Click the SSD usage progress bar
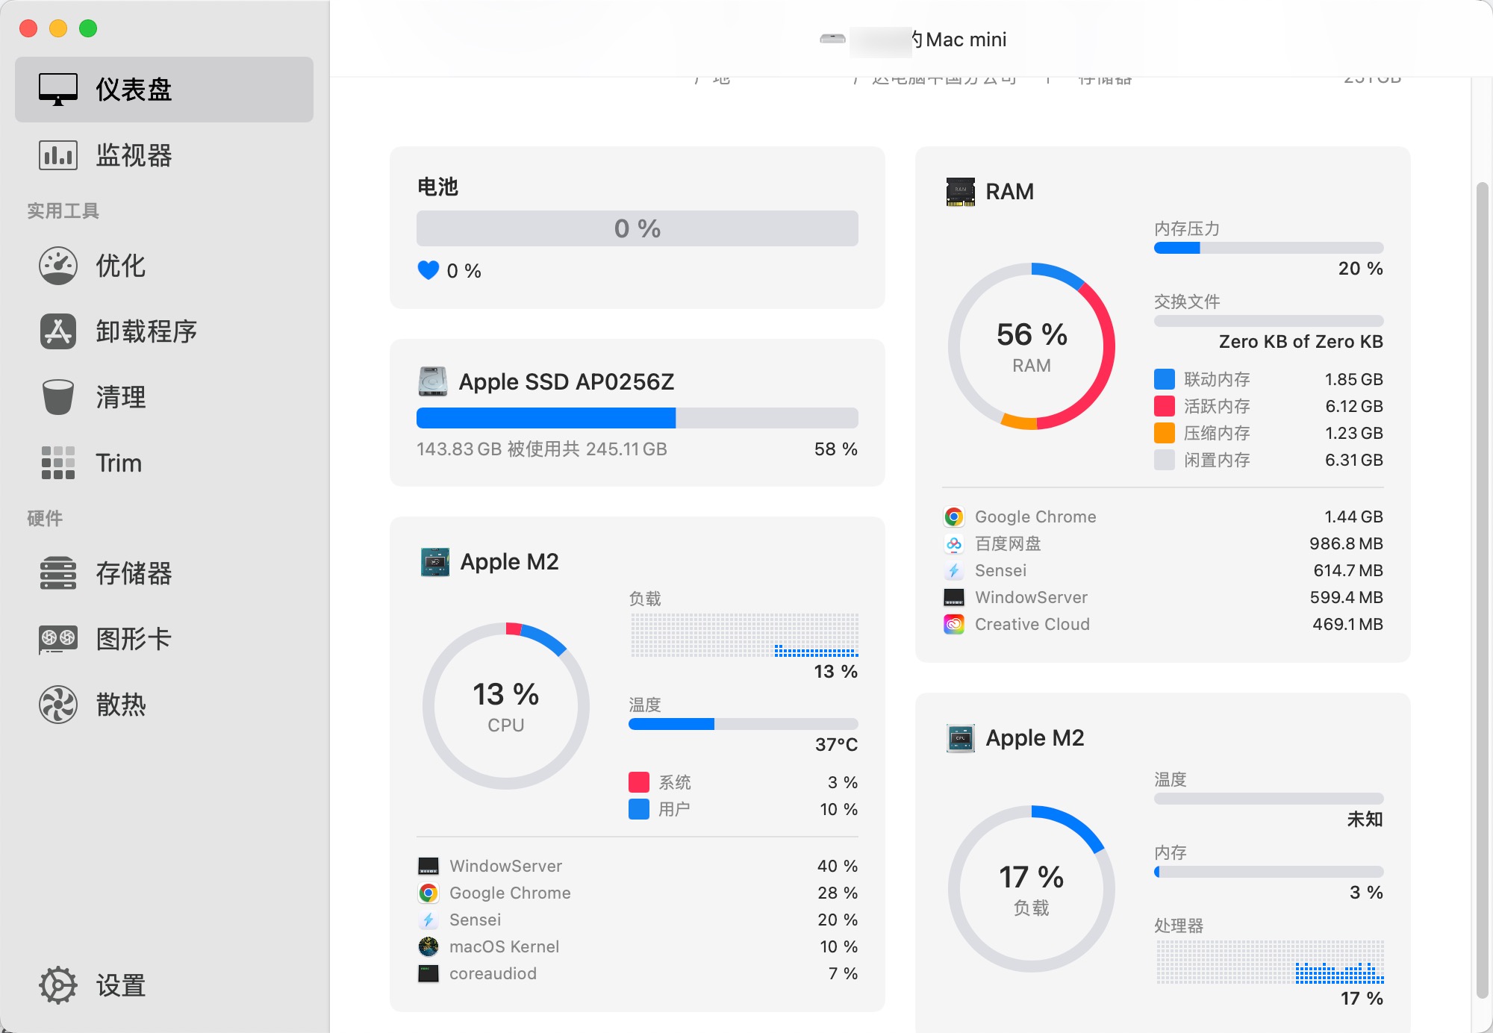The height and width of the screenshot is (1033, 1493). (x=638, y=418)
